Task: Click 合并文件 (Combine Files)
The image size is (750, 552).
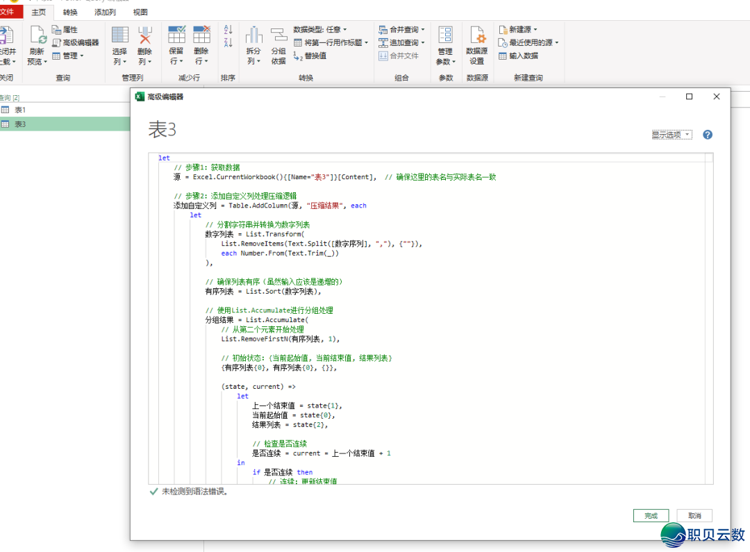Action: click(399, 56)
